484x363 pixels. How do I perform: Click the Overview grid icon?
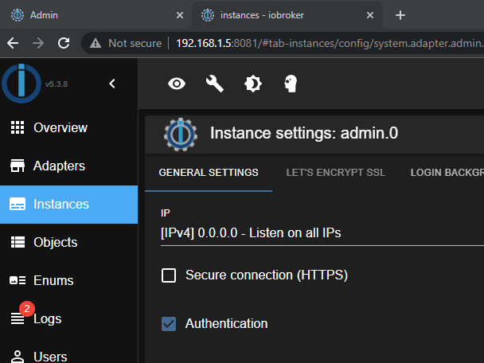(18, 127)
